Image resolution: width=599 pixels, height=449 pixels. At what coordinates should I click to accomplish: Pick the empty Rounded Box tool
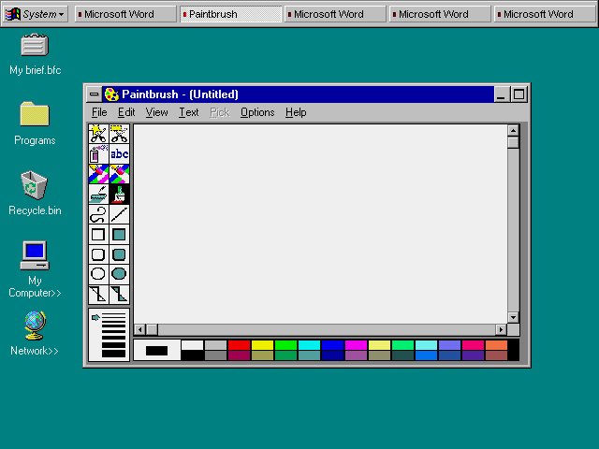click(98, 254)
